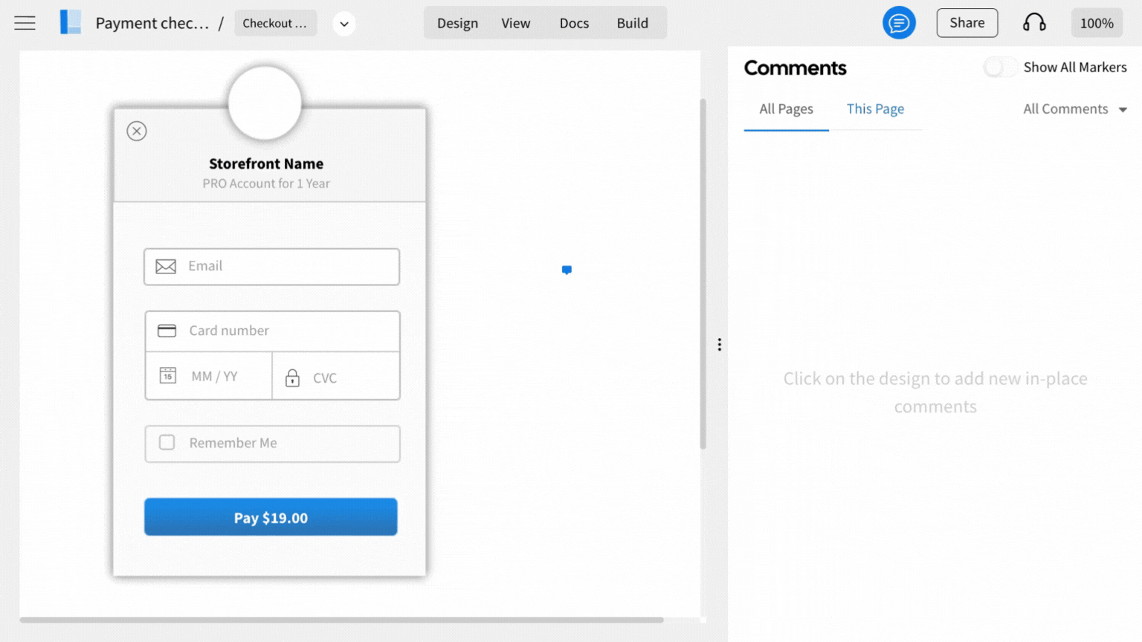Open the 100% zoom level dropdown
This screenshot has height=642, width=1142.
coord(1096,23)
